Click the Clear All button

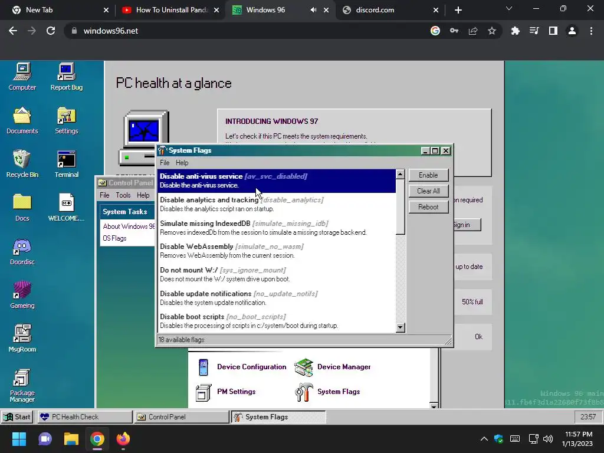pyautogui.click(x=428, y=191)
